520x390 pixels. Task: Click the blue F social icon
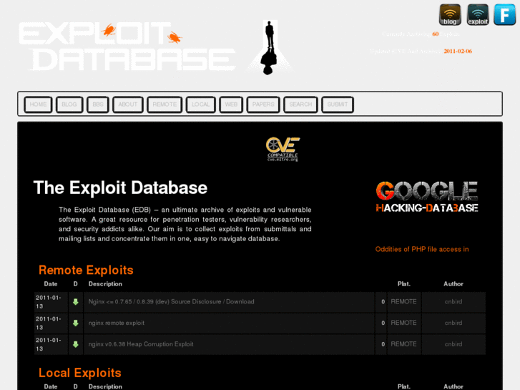point(504,14)
